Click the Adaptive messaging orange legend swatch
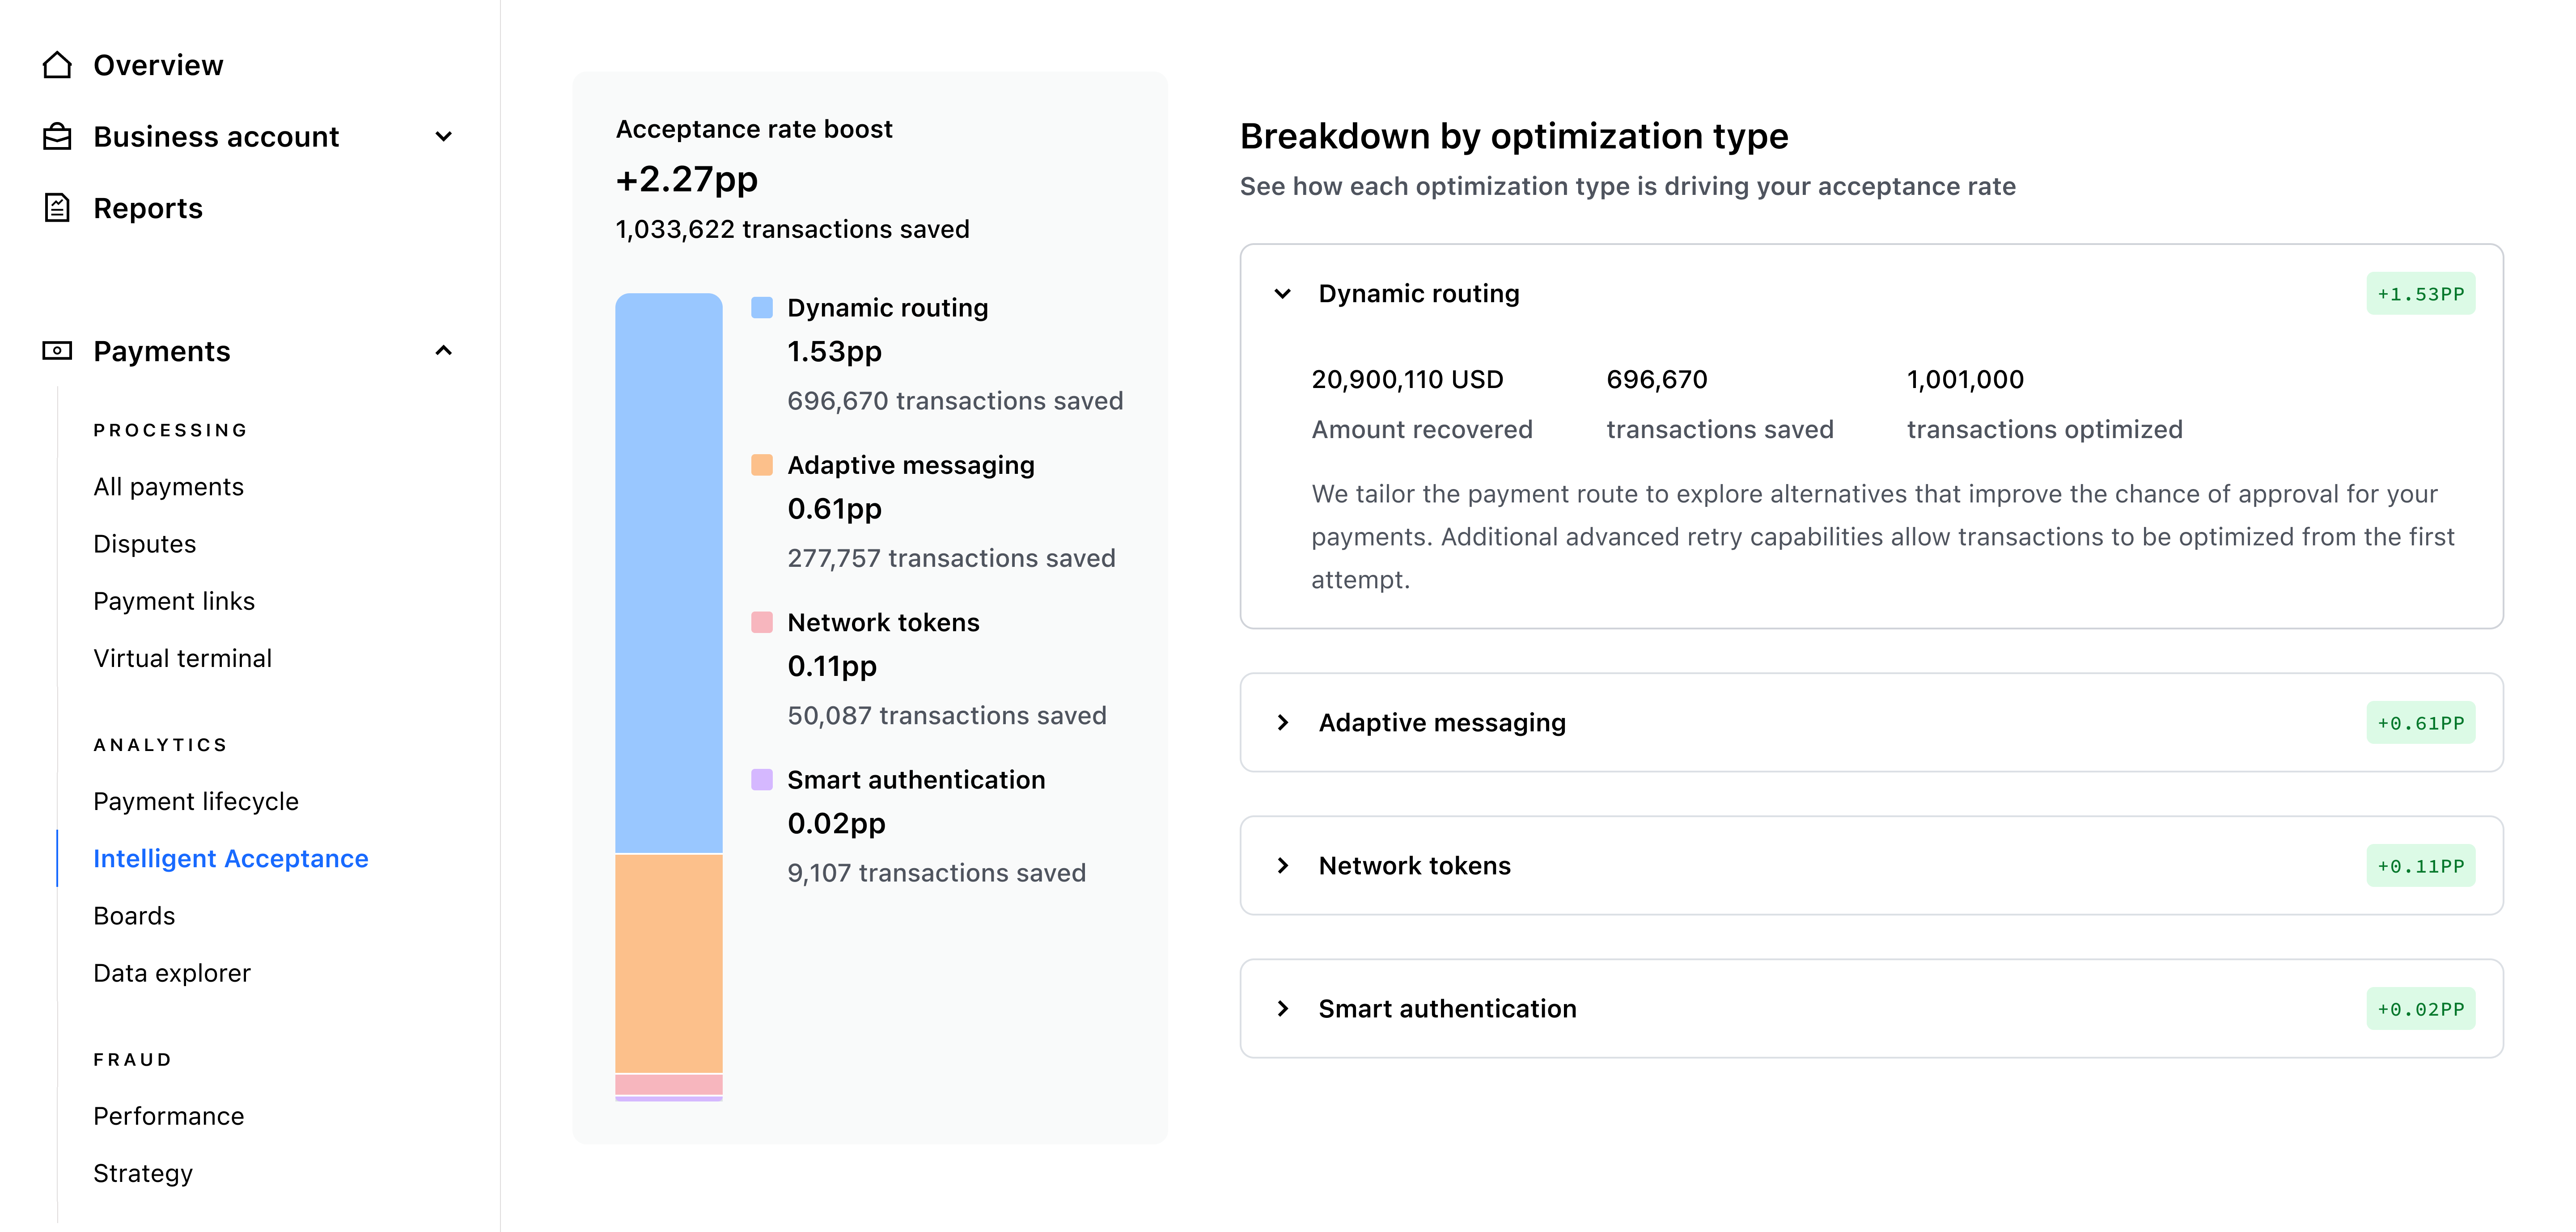Image resolution: width=2576 pixels, height=1232 pixels. coord(761,464)
